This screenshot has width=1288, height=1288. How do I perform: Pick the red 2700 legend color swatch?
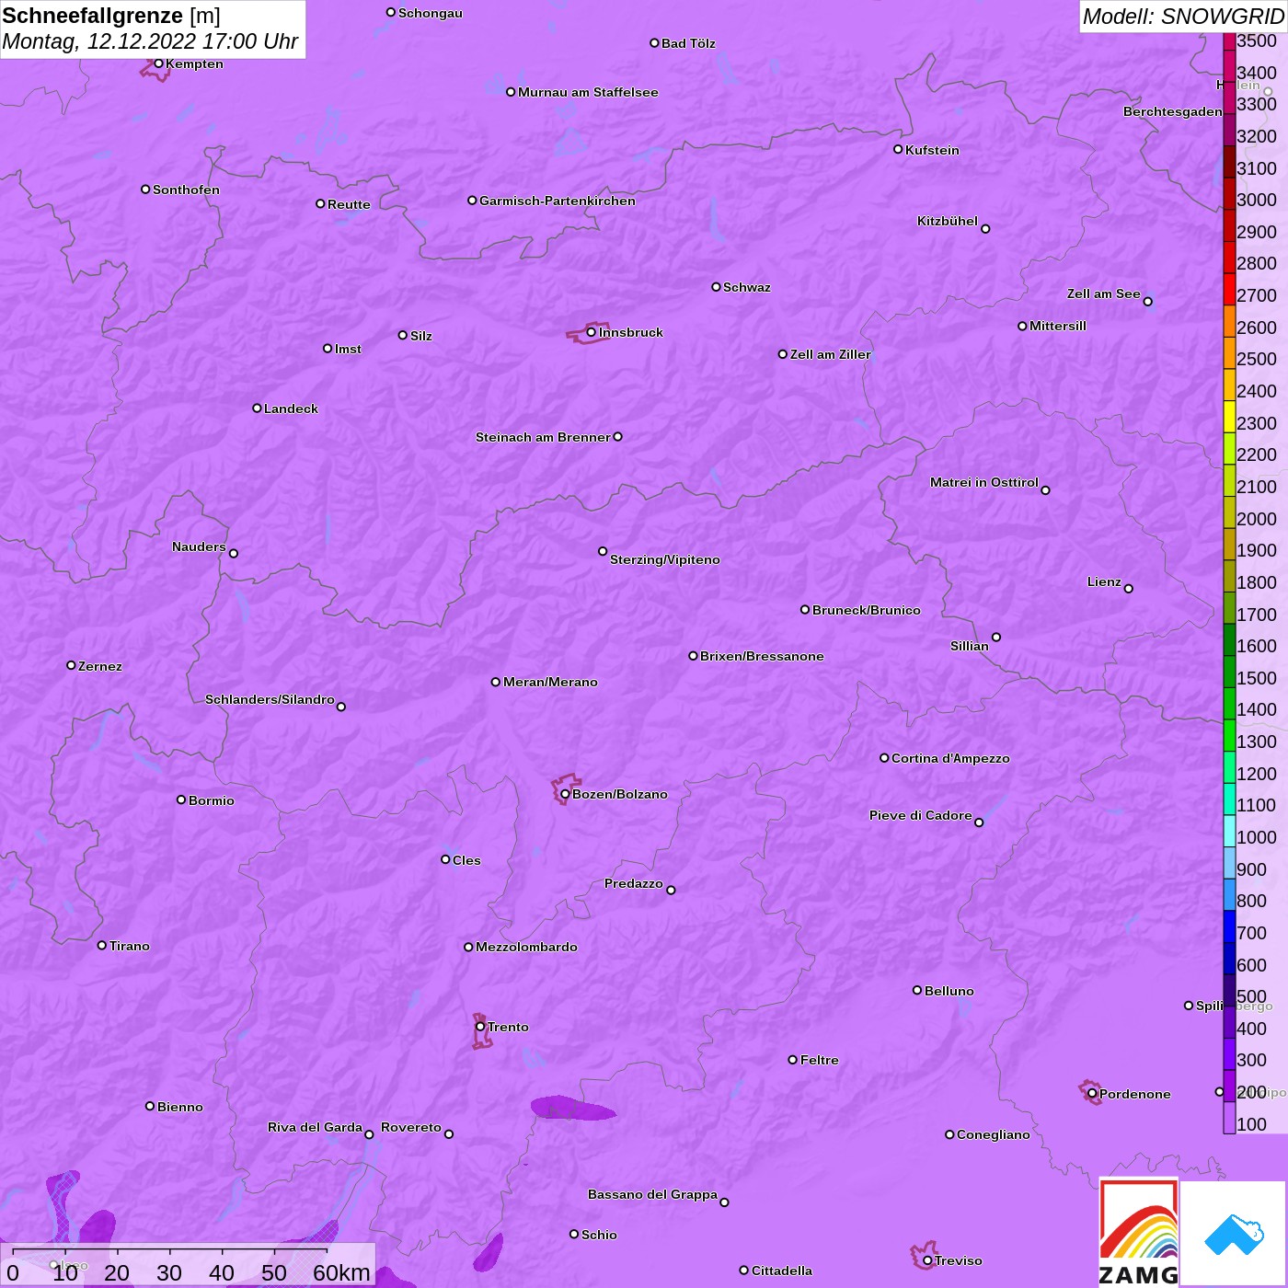click(x=1229, y=289)
